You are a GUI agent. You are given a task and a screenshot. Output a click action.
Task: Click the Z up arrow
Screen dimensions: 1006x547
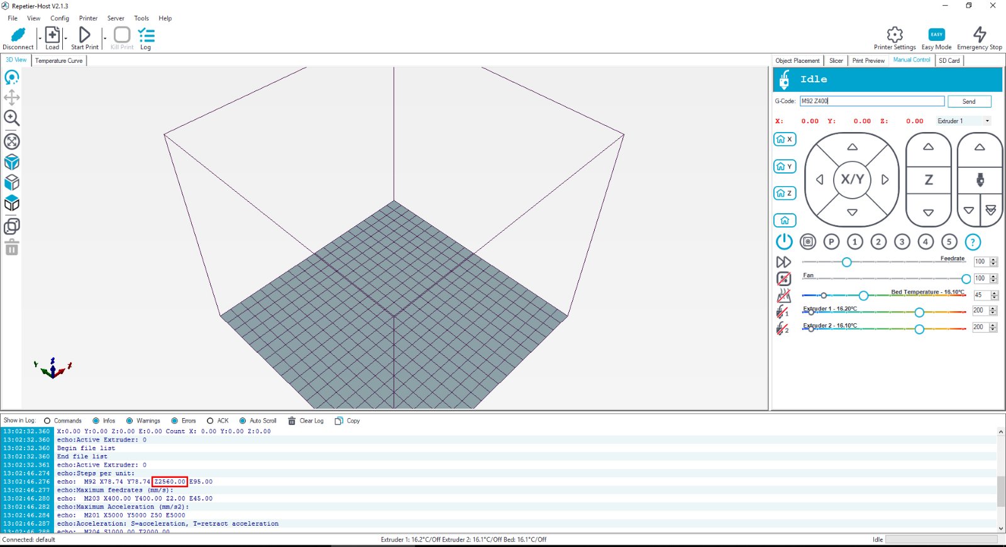929,147
